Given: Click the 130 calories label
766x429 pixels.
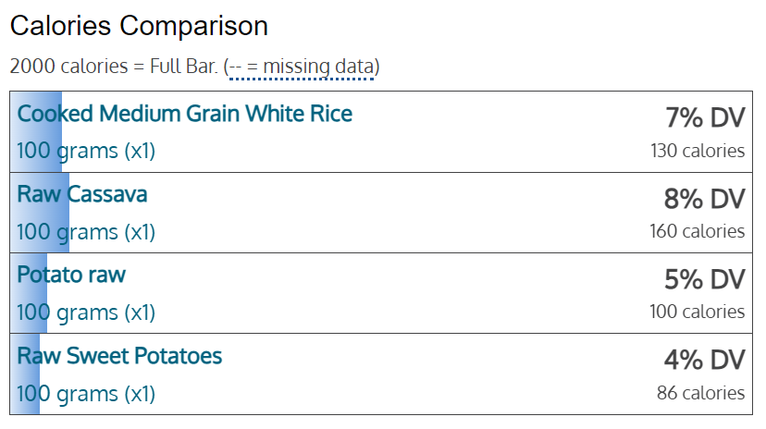Looking at the screenshot, I should [698, 151].
